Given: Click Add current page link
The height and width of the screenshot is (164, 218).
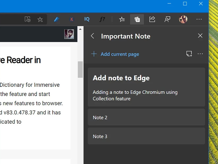Looking at the screenshot, I should (120, 54).
